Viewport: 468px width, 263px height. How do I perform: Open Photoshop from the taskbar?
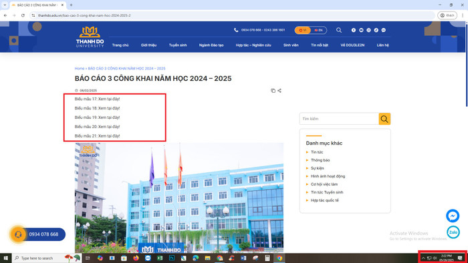coord(172,258)
